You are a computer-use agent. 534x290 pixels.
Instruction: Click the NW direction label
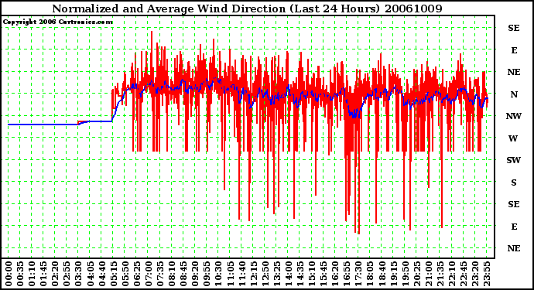coord(513,117)
